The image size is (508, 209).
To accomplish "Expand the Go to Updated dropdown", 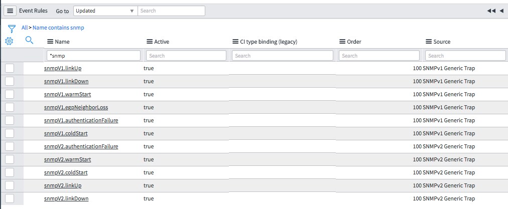I will pyautogui.click(x=105, y=11).
